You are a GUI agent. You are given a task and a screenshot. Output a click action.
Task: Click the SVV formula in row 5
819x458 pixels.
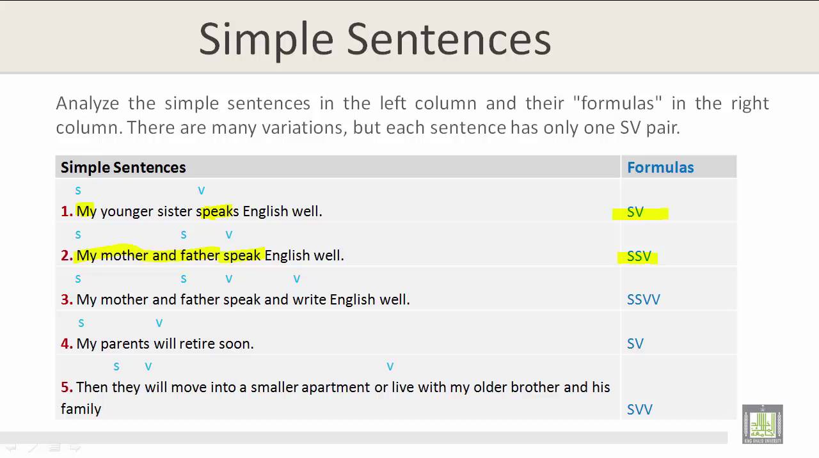click(x=640, y=409)
